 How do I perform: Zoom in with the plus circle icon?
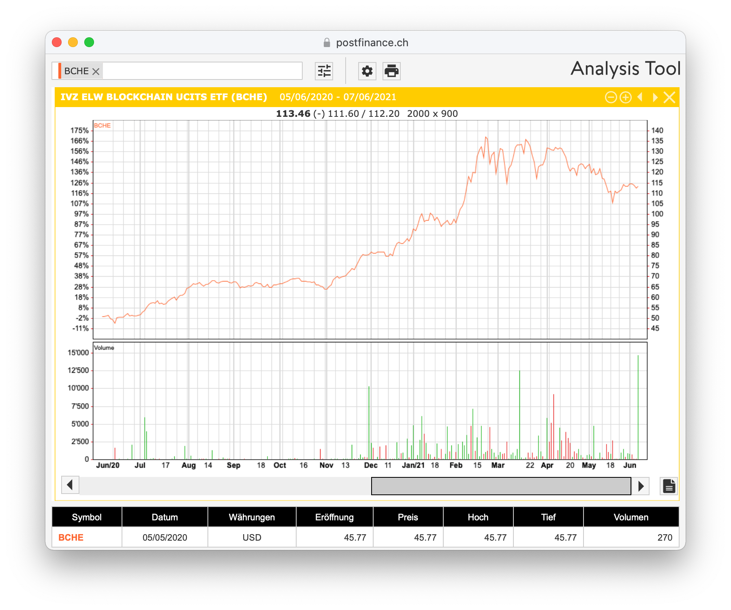click(x=626, y=97)
